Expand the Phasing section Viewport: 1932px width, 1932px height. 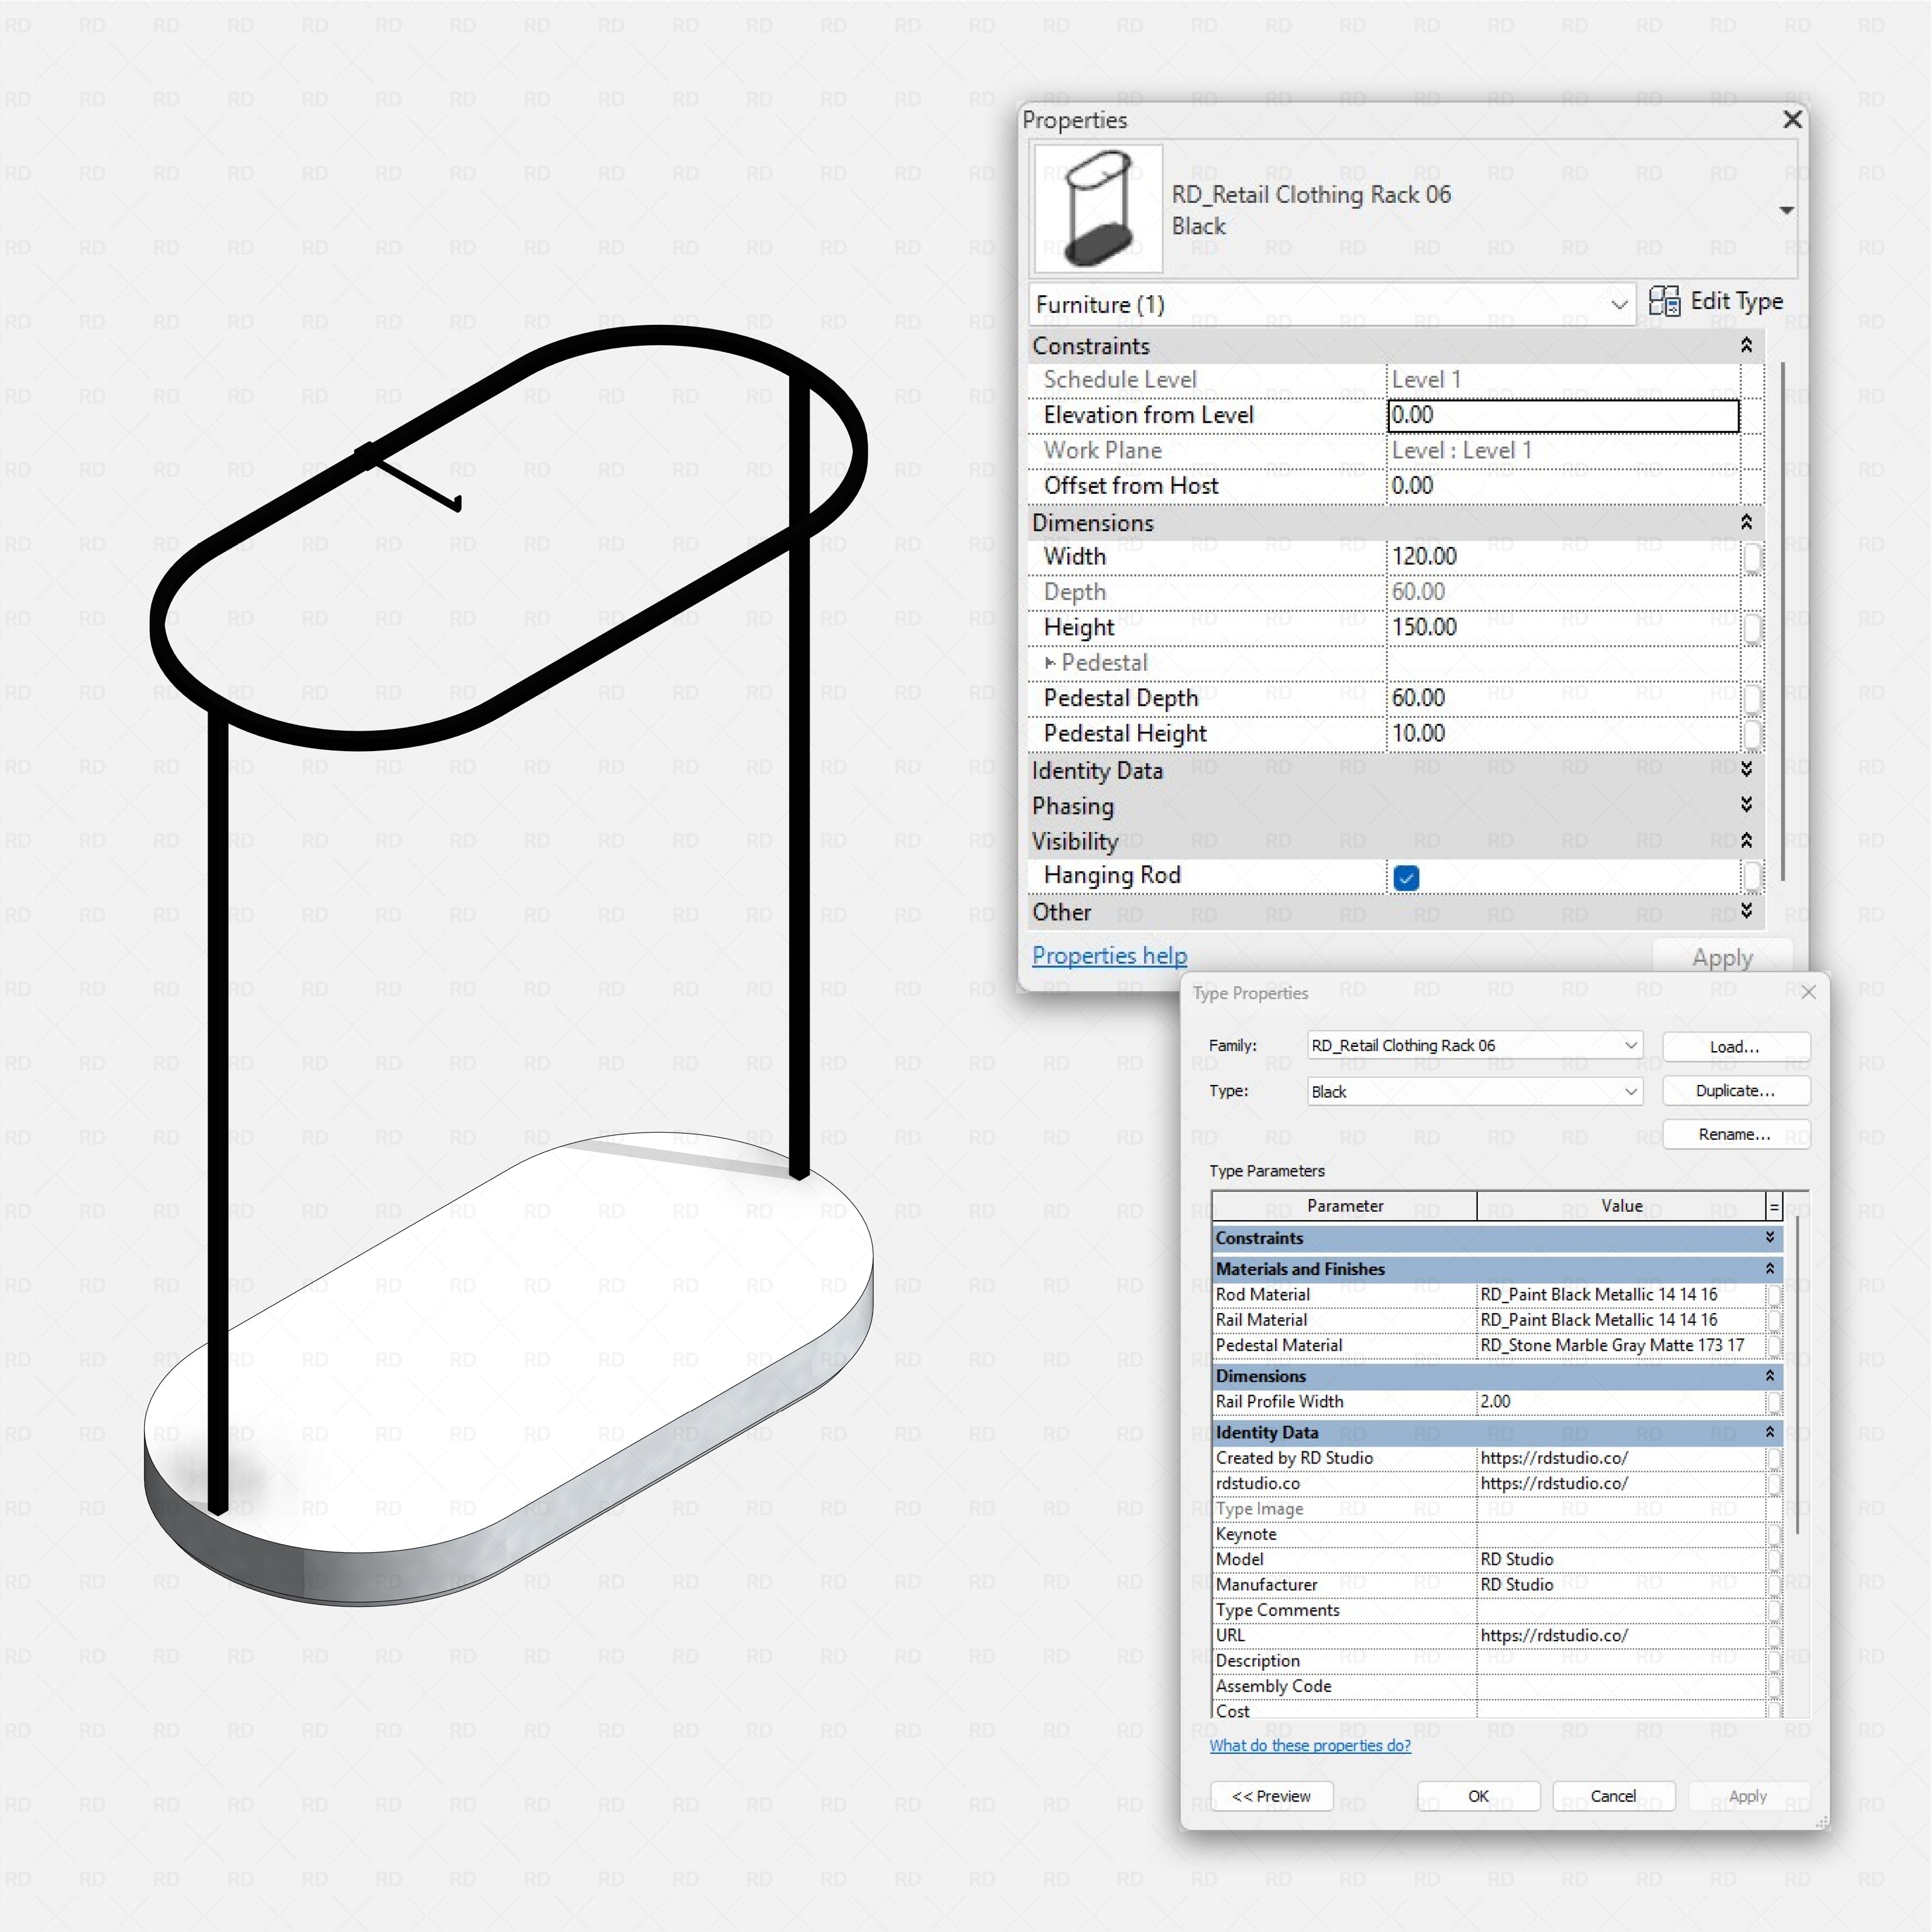coord(1746,805)
